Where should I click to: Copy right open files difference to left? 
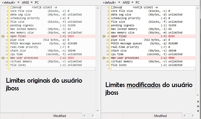click(x=104, y=36)
